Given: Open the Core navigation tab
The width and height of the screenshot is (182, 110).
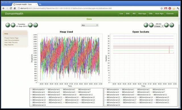Looking at the screenshot, I should coord(121,14).
